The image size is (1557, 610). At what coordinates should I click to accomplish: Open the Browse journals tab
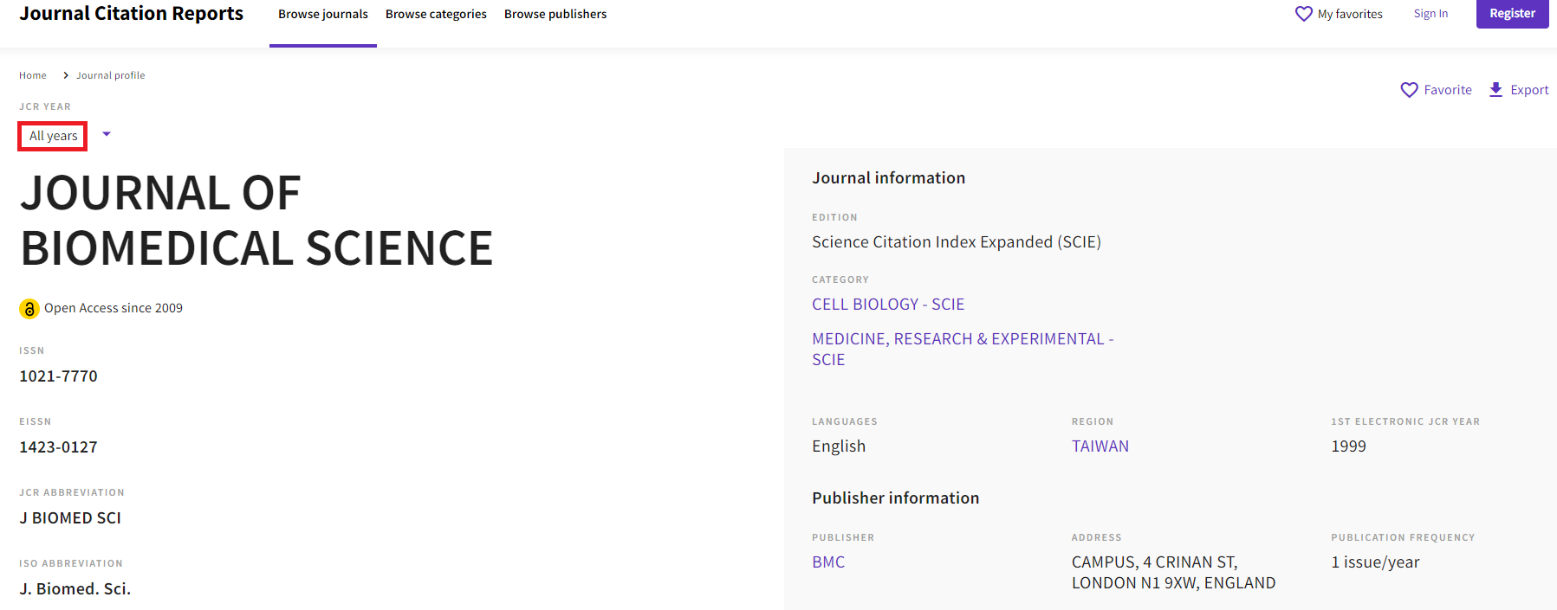pyautogui.click(x=323, y=15)
